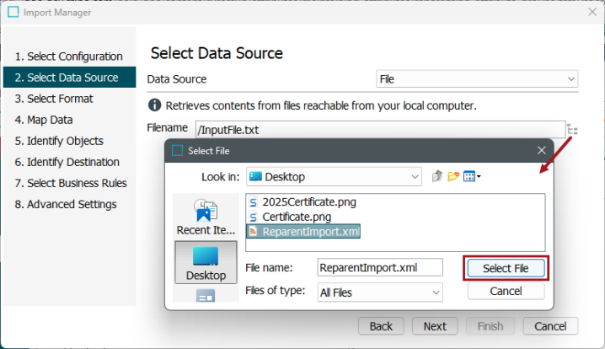Screen dimensions: 605x349
Task: Select 2025Certificate.png in file list
Action: coord(302,202)
